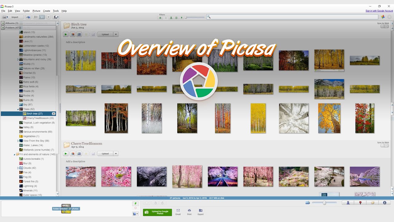Image resolution: width=394 pixels, height=222 pixels.
Task: Filter to geotagged photos only
Action: (182, 18)
